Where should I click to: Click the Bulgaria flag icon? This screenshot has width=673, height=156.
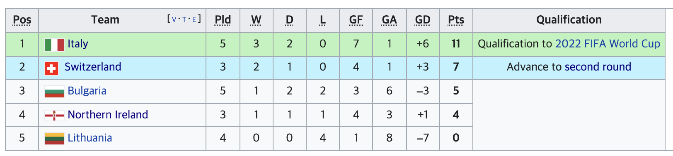point(54,92)
